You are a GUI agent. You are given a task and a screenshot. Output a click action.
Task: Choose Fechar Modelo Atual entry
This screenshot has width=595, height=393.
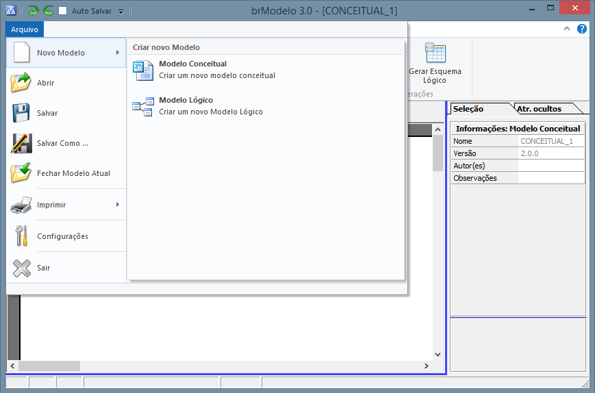(x=66, y=173)
